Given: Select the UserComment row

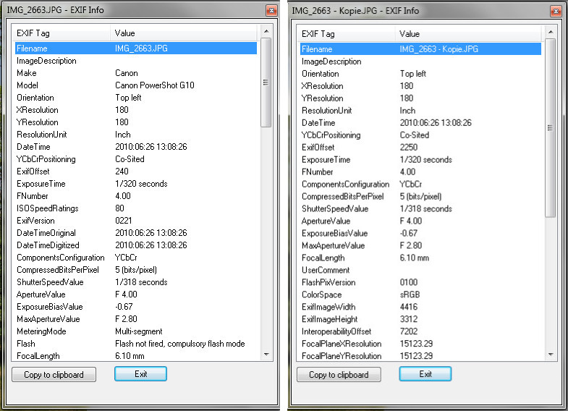Looking at the screenshot, I should pos(420,270).
